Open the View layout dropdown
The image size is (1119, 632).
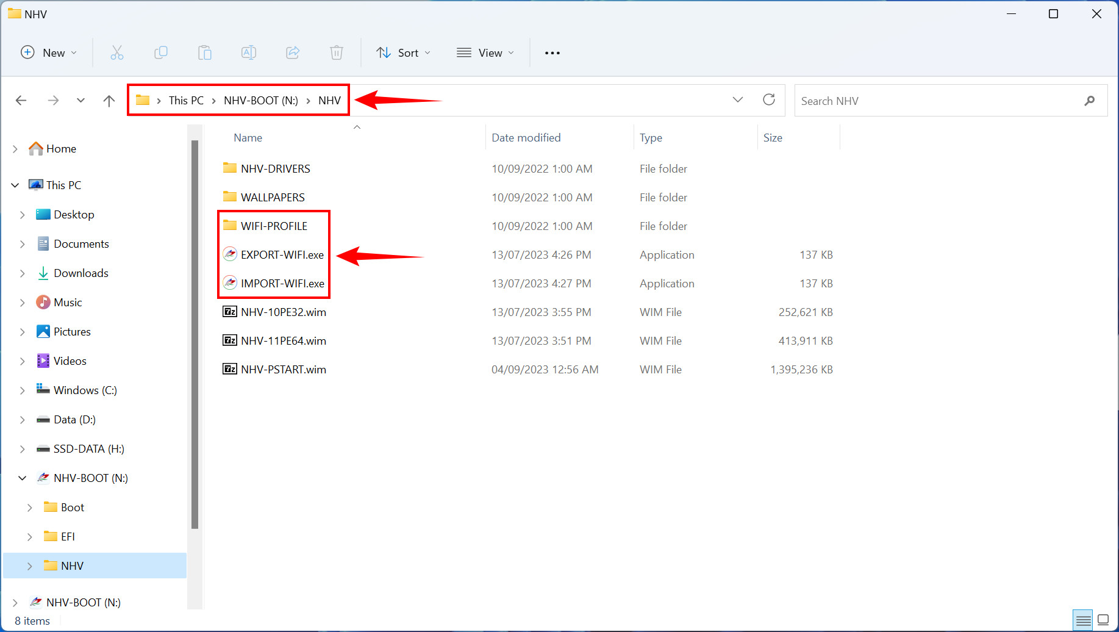coord(485,53)
